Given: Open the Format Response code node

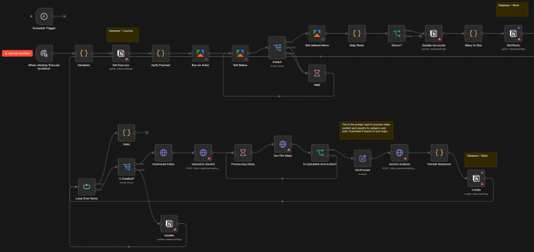Looking at the screenshot, I should (439, 153).
